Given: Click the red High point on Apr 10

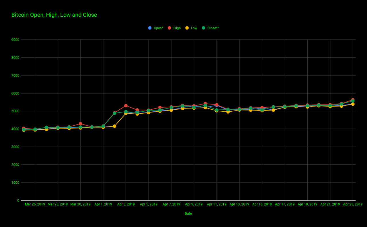Looking at the screenshot, I should (x=205, y=104).
